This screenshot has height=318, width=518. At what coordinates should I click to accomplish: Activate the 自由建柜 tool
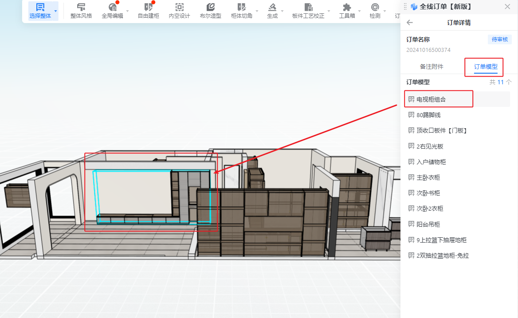coord(148,11)
